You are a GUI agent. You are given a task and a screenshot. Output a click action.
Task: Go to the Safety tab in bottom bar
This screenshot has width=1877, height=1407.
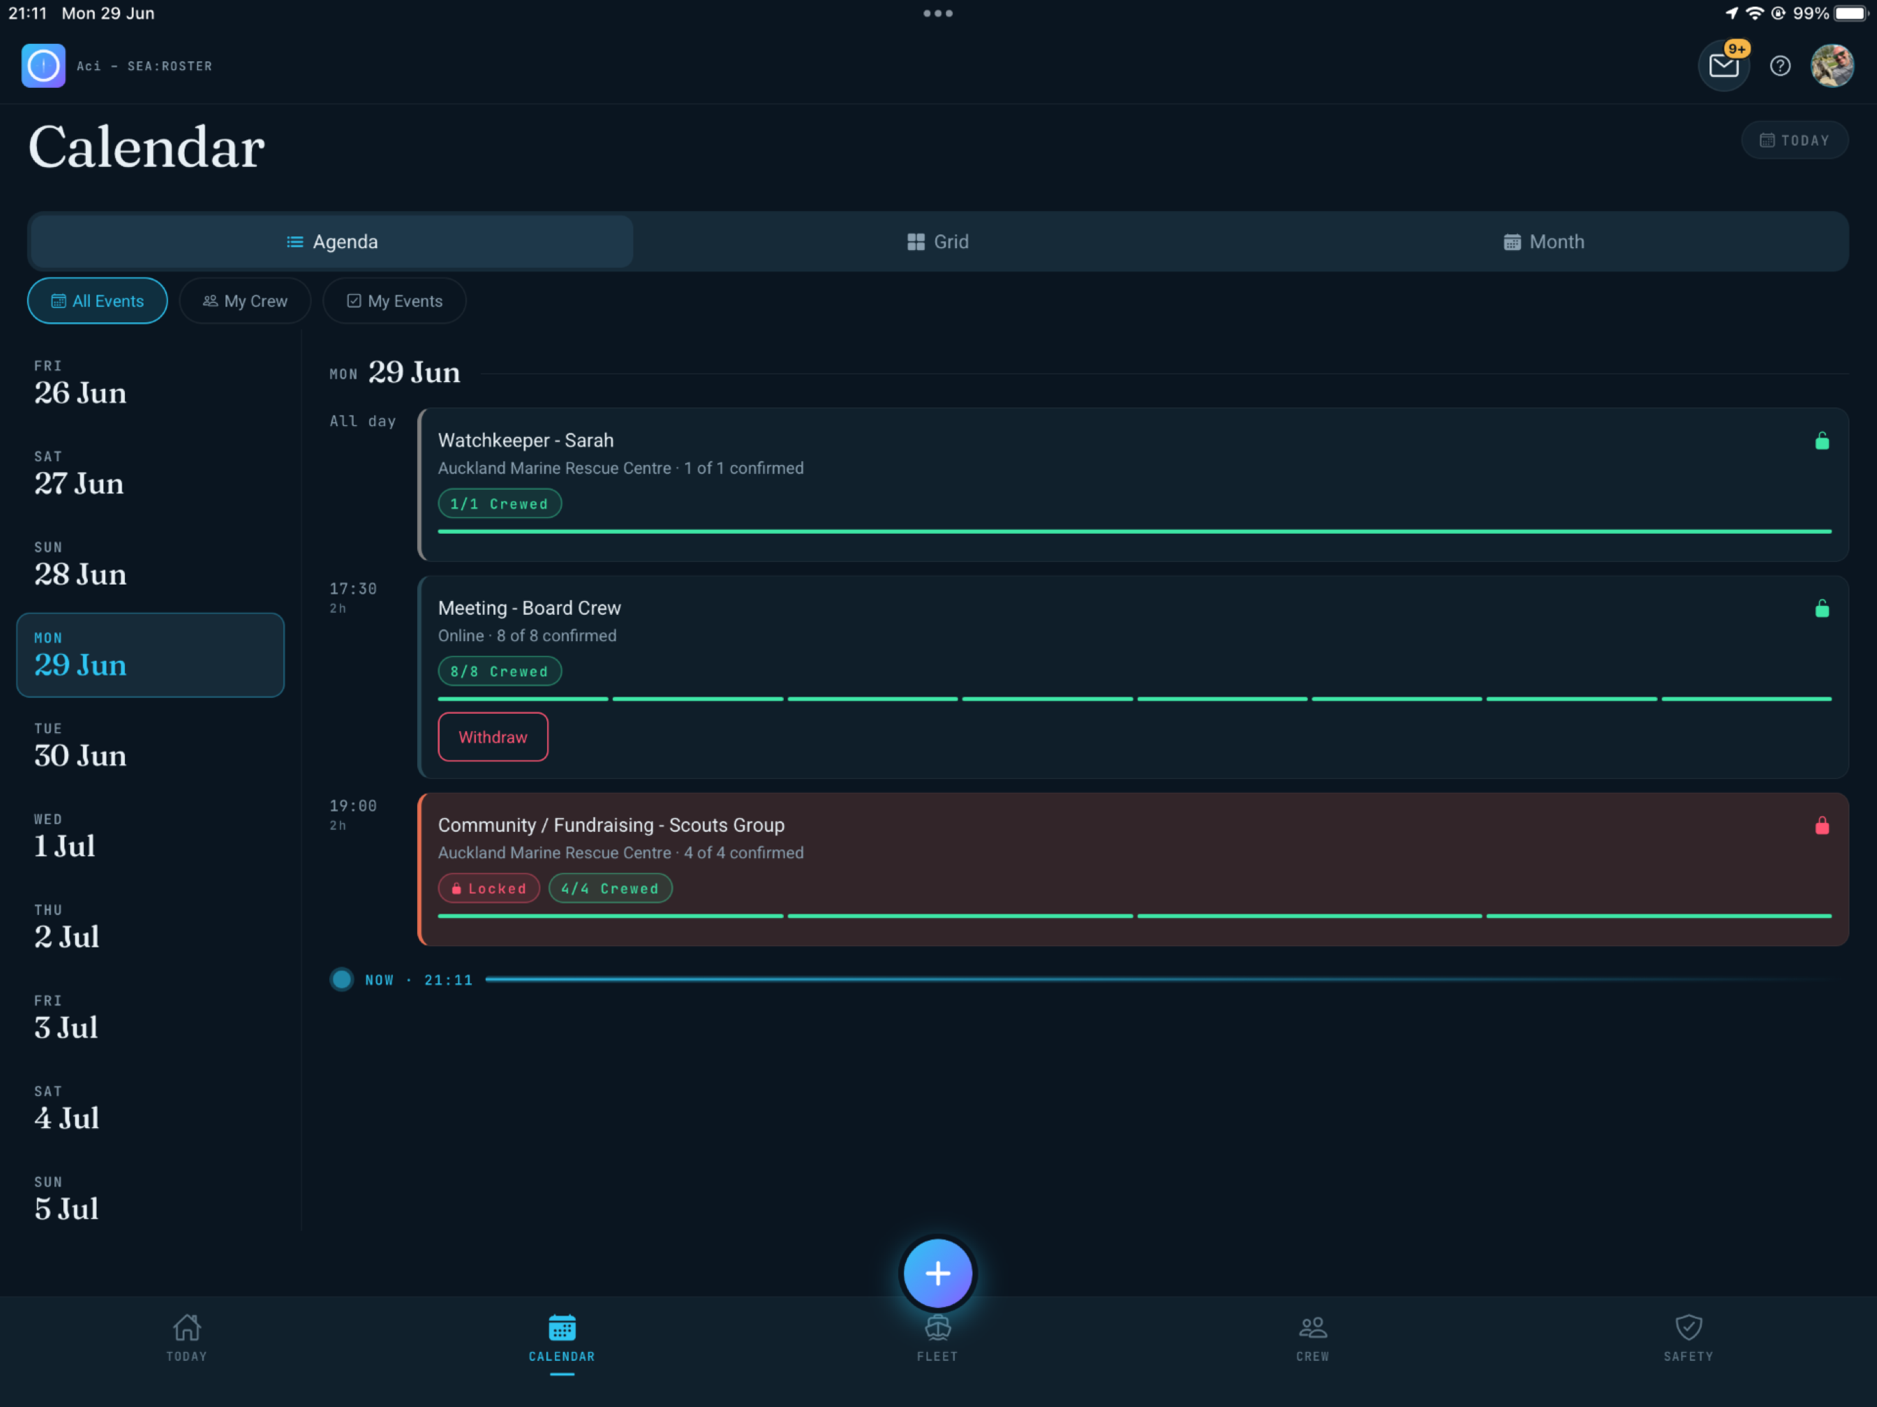pyautogui.click(x=1689, y=1338)
